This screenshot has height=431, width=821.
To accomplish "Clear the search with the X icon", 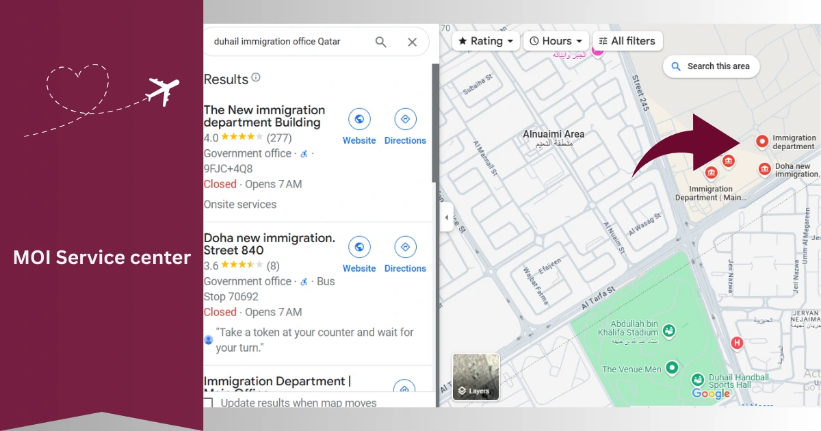I will coord(412,42).
